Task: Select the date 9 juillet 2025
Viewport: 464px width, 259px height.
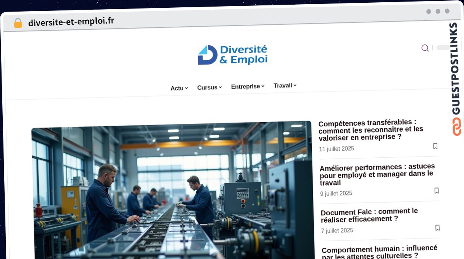Action: point(336,194)
